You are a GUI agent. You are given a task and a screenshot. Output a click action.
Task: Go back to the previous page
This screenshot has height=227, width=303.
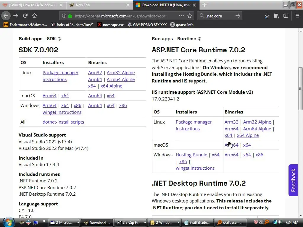6,16
